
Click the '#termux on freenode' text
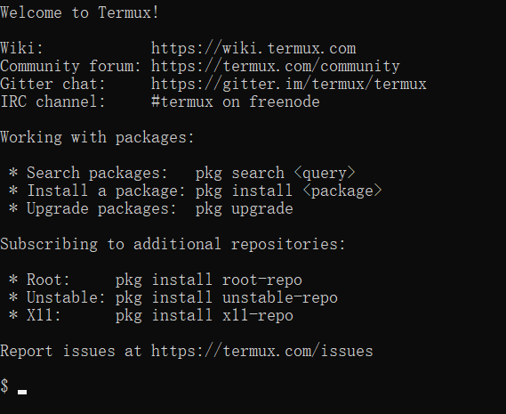pos(236,101)
